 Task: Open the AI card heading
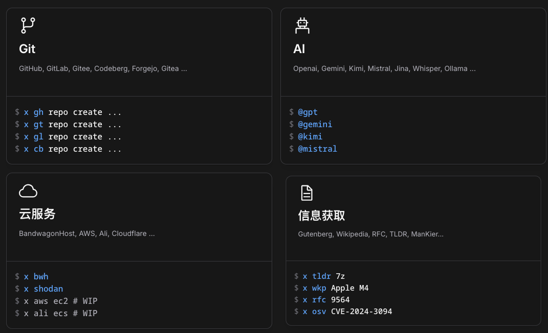(299, 49)
